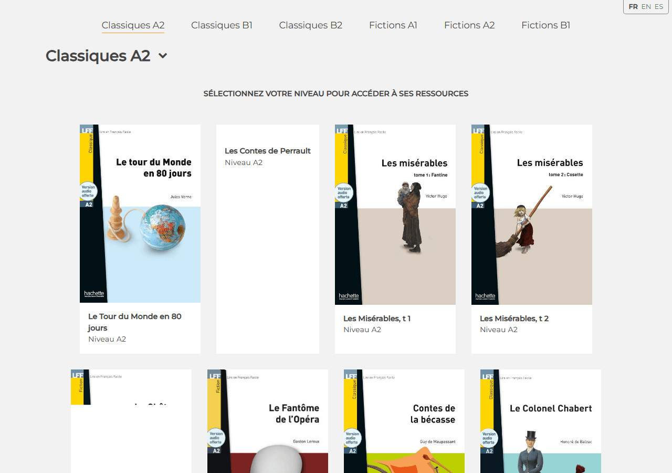Viewport: 672px width, 473px height.
Task: Click Niveau A2 under Les Misérables, t 2
Action: [499, 330]
